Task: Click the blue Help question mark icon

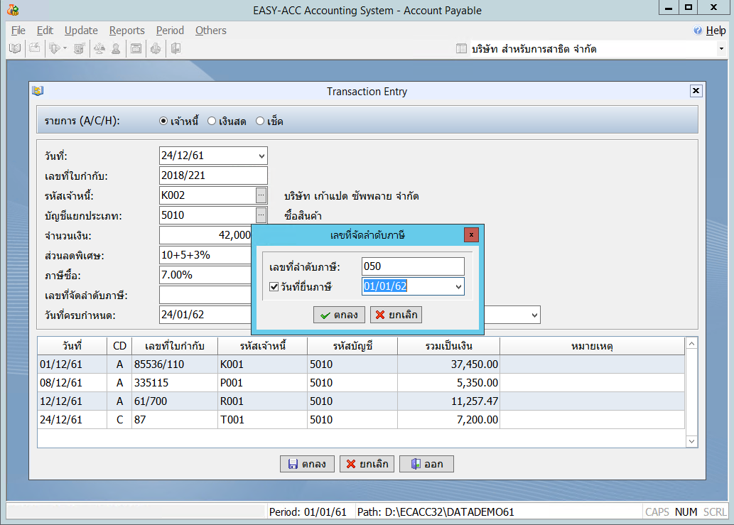Action: click(x=698, y=31)
